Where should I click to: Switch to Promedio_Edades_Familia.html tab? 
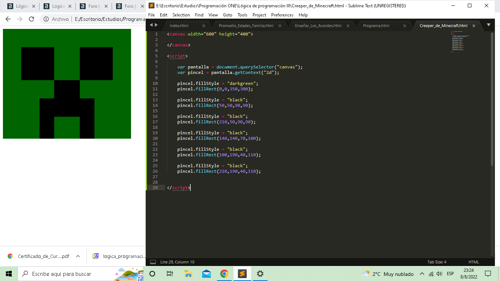point(246,26)
